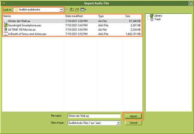The image size is (194, 134).
Task: Select the Winter der Welt.aa file icon
Action: (6, 21)
